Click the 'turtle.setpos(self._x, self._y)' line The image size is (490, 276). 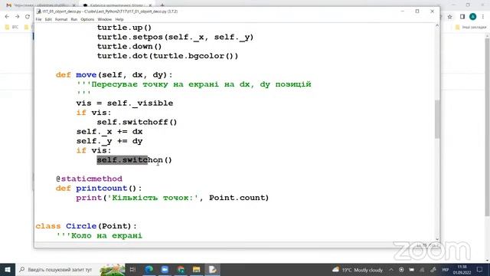pos(175,37)
